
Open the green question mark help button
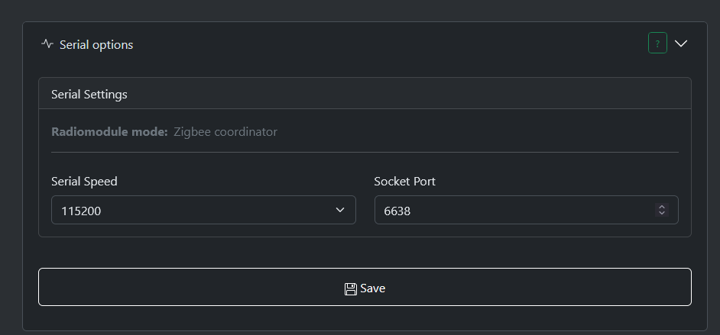click(x=657, y=43)
